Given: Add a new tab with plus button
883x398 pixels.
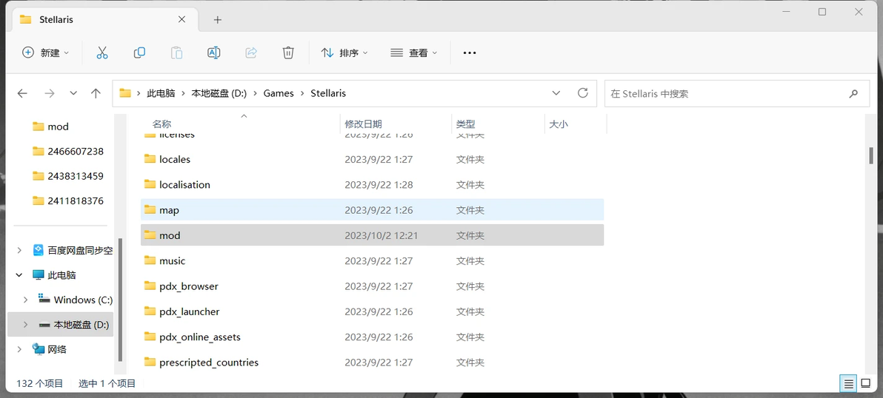Looking at the screenshot, I should coord(217,20).
